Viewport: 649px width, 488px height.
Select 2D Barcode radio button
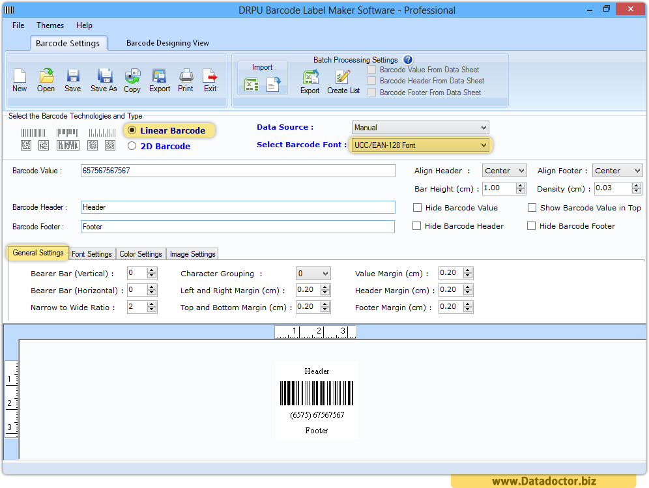point(132,146)
